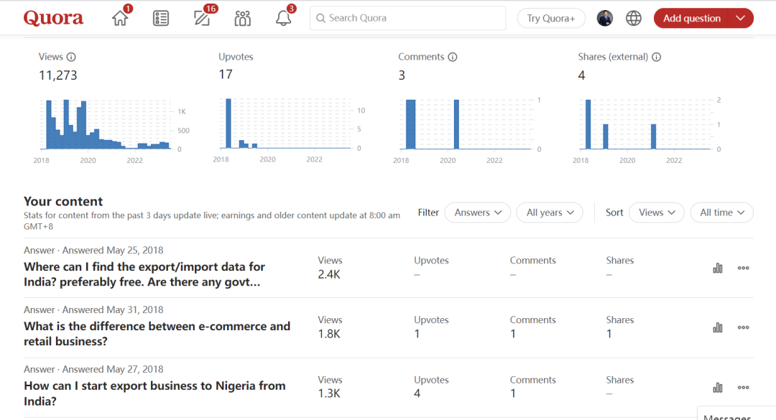
Task: Click the Try Quora+ button
Action: click(551, 19)
